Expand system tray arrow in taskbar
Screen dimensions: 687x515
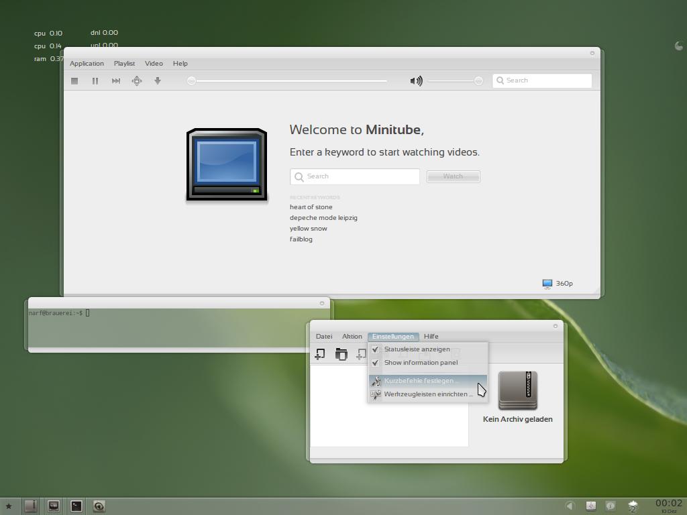tap(570, 506)
